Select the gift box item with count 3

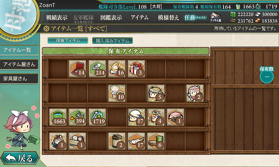(136, 69)
